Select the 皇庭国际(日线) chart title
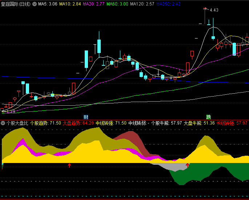The image size is (249, 200). [16, 4]
